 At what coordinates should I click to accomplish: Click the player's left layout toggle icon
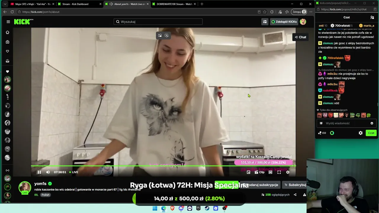coord(160,35)
